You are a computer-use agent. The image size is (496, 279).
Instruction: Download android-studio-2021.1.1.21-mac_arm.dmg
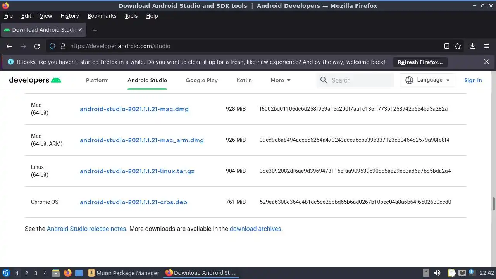(142, 140)
